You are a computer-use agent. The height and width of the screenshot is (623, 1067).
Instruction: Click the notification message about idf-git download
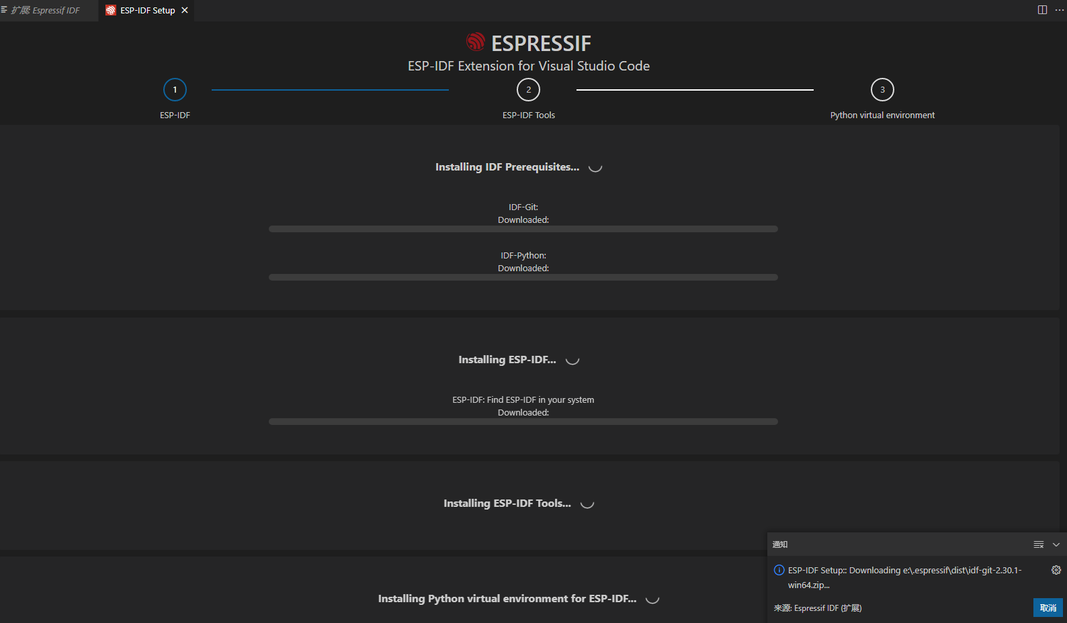click(904, 577)
